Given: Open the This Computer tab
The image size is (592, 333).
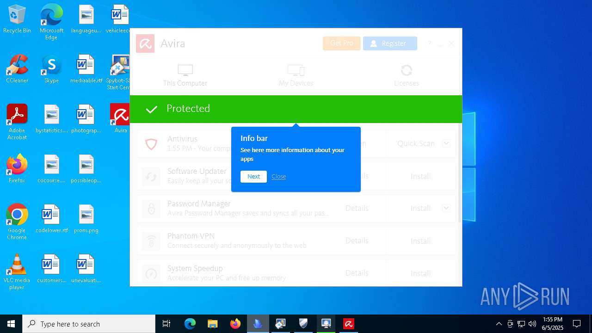Looking at the screenshot, I should coord(185,75).
